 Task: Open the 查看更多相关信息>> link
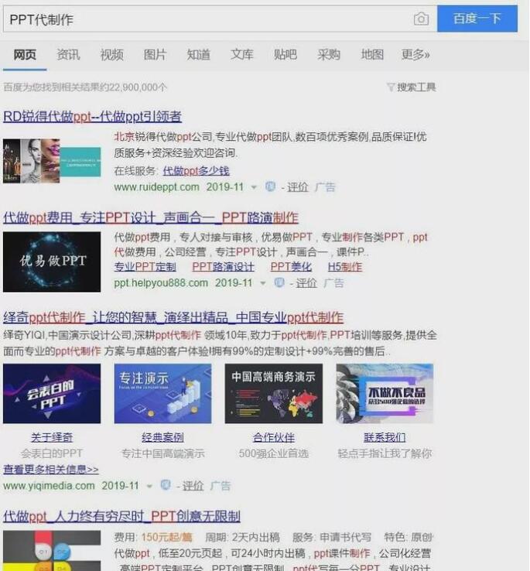(51, 469)
